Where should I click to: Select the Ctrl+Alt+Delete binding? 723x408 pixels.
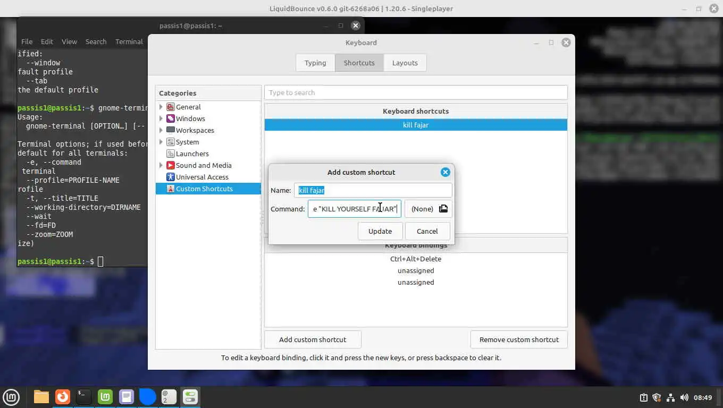(416, 259)
